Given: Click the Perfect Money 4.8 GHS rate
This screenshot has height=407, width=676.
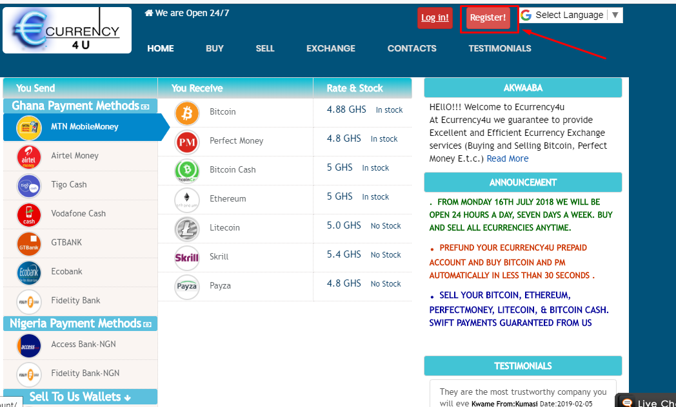Looking at the screenshot, I should coord(344,138).
